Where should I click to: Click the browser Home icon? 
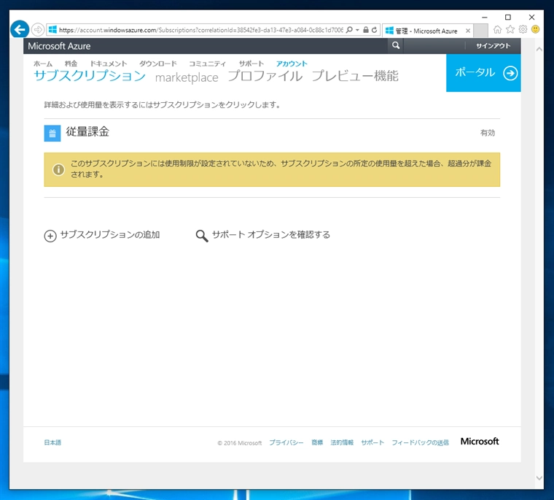(x=497, y=30)
